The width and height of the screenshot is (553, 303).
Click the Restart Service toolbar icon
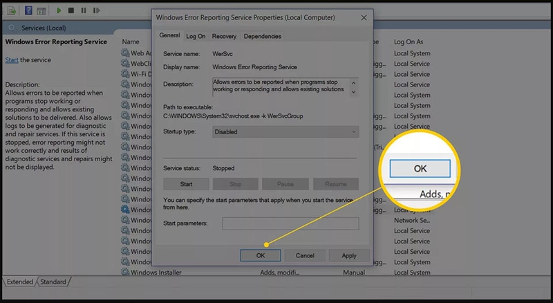96,10
